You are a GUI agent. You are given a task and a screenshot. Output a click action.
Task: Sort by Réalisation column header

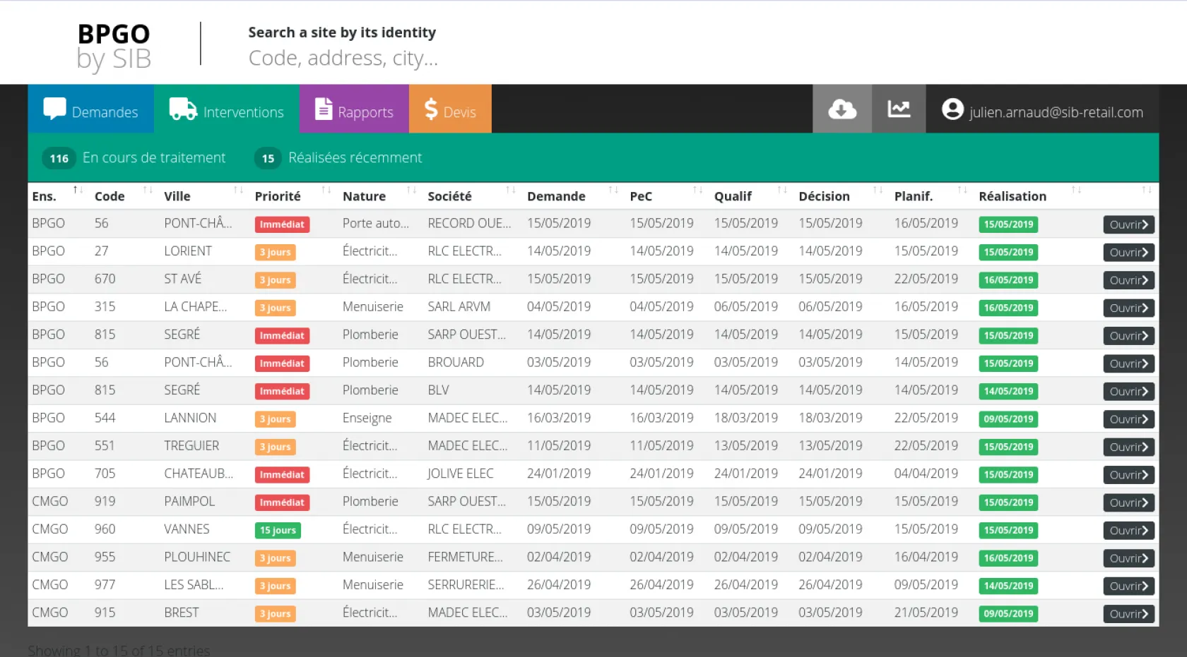[x=1012, y=196]
